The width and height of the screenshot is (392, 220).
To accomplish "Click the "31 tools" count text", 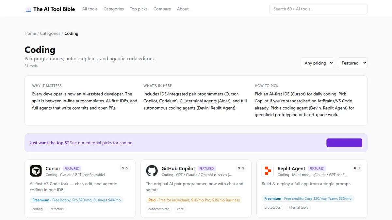I will pyautogui.click(x=31, y=66).
